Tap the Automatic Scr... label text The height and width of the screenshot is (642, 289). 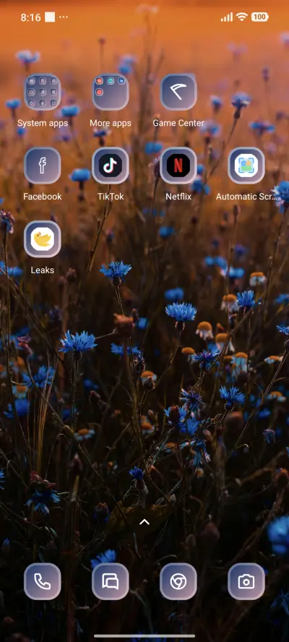[x=246, y=197]
